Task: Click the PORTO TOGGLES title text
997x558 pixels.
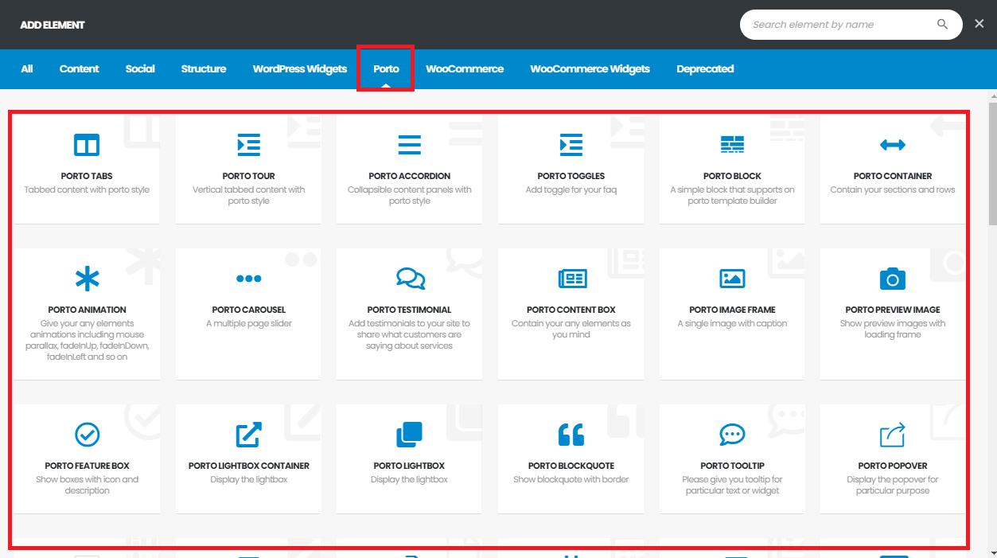Action: (x=571, y=176)
